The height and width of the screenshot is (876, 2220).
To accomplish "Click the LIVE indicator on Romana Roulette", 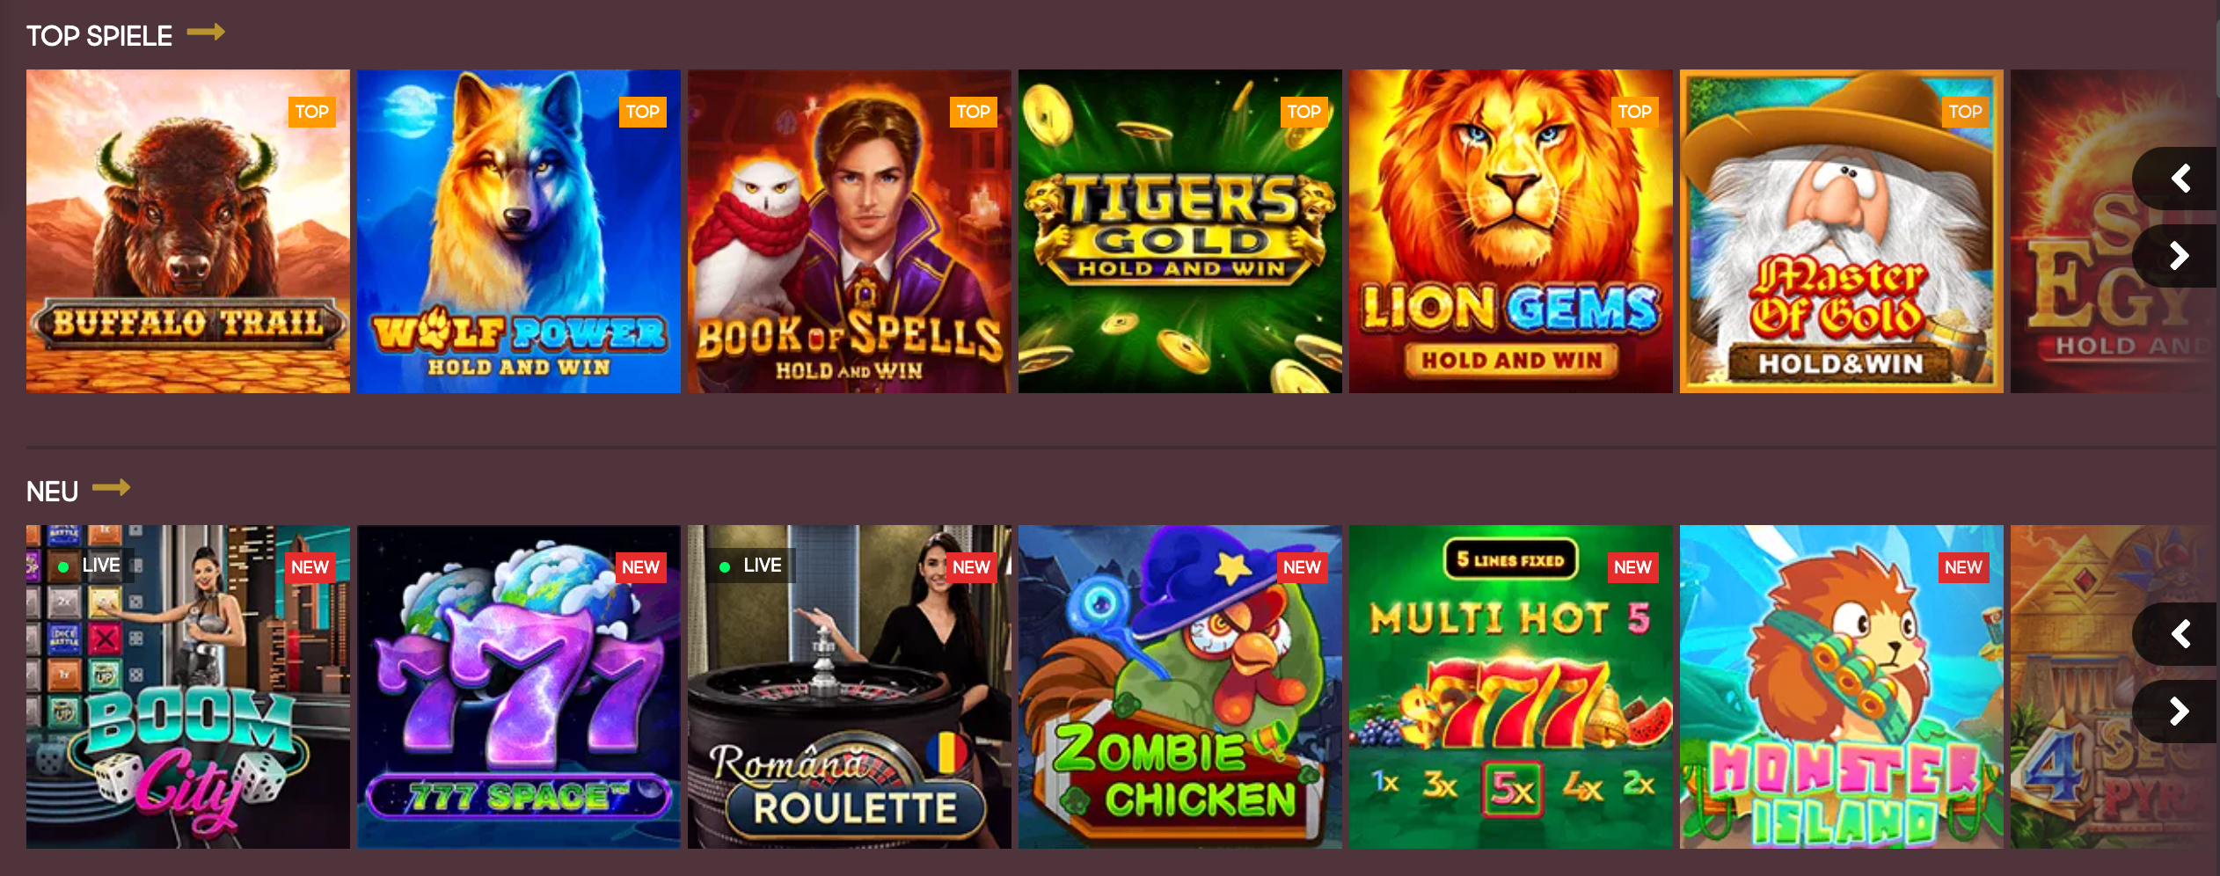I will pyautogui.click(x=752, y=566).
